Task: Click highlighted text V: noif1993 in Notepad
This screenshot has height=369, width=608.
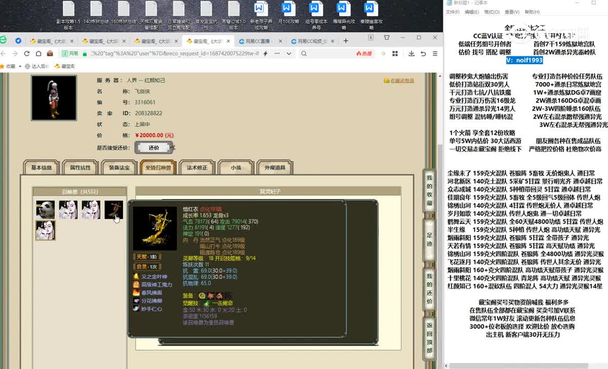Action: pos(524,60)
